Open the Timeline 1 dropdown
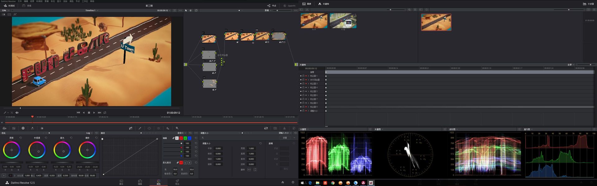This screenshot has height=186, width=597. click(x=92, y=10)
